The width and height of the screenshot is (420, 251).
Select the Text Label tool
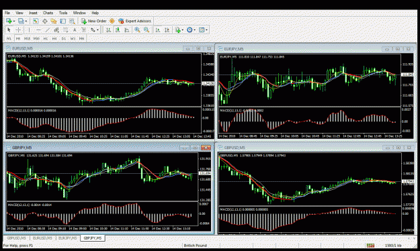pos(83,30)
